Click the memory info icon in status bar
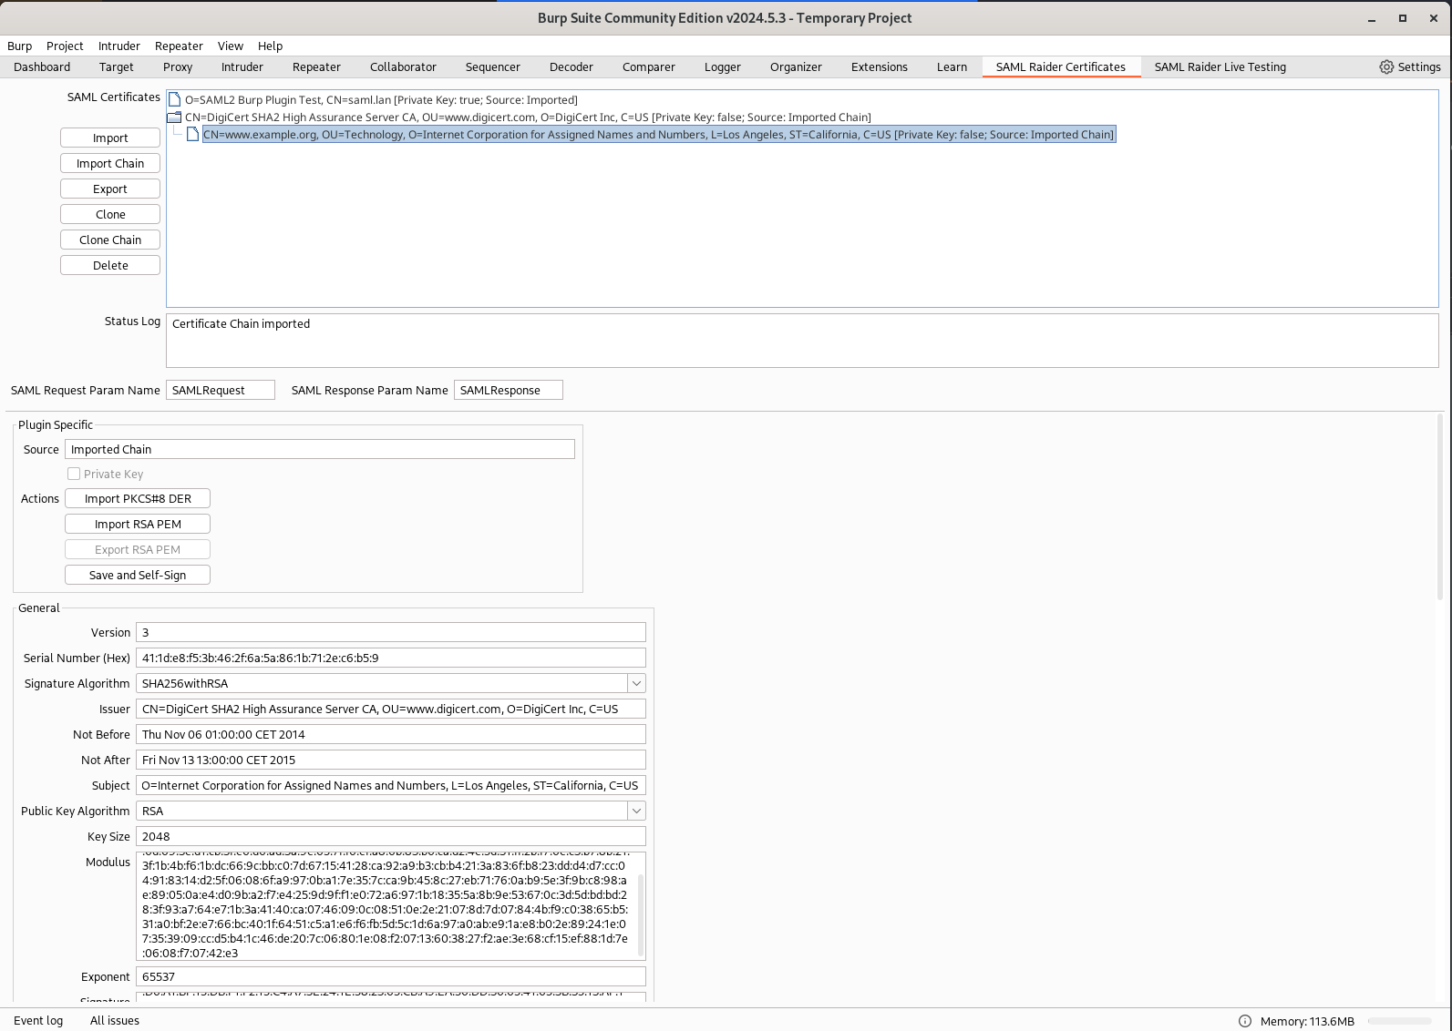Image resolution: width=1452 pixels, height=1031 pixels. 1245,1021
